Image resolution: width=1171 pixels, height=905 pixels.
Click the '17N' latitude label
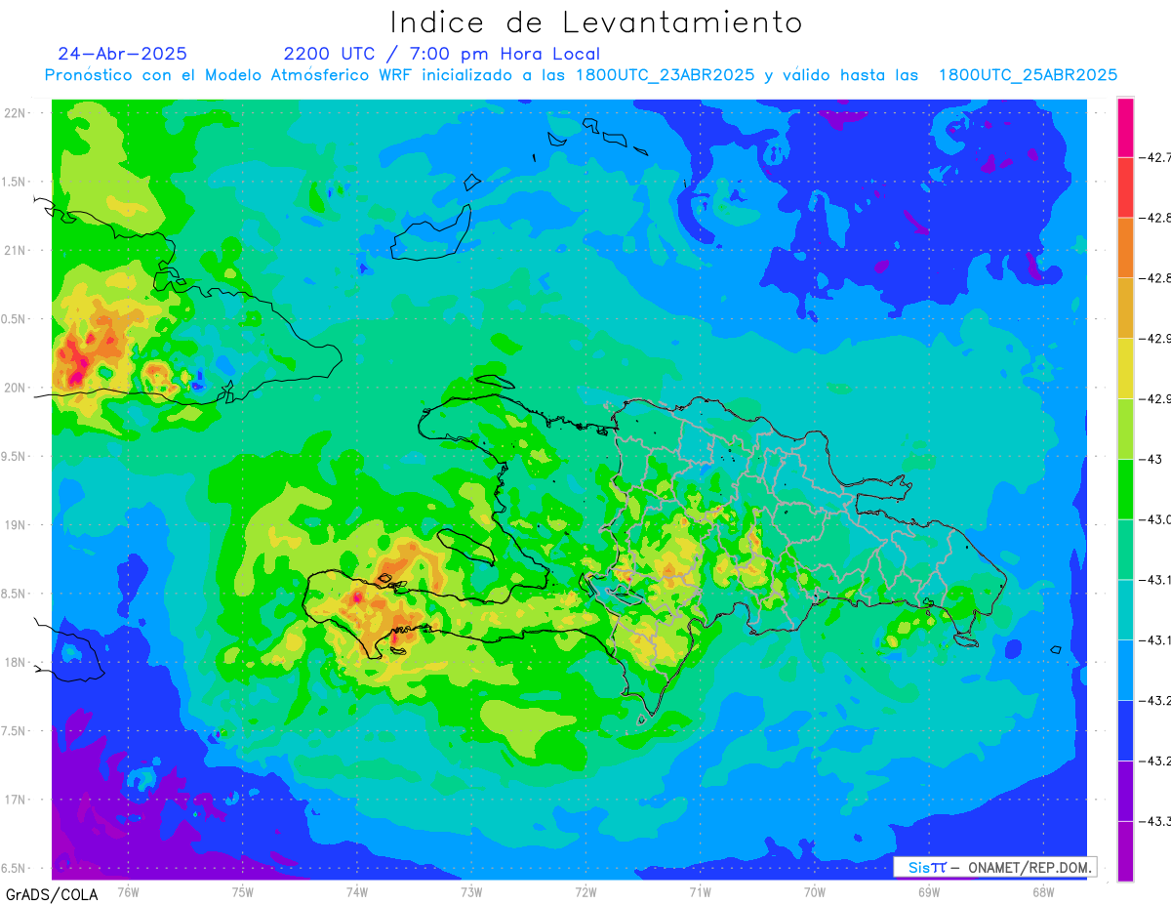coord(15,800)
